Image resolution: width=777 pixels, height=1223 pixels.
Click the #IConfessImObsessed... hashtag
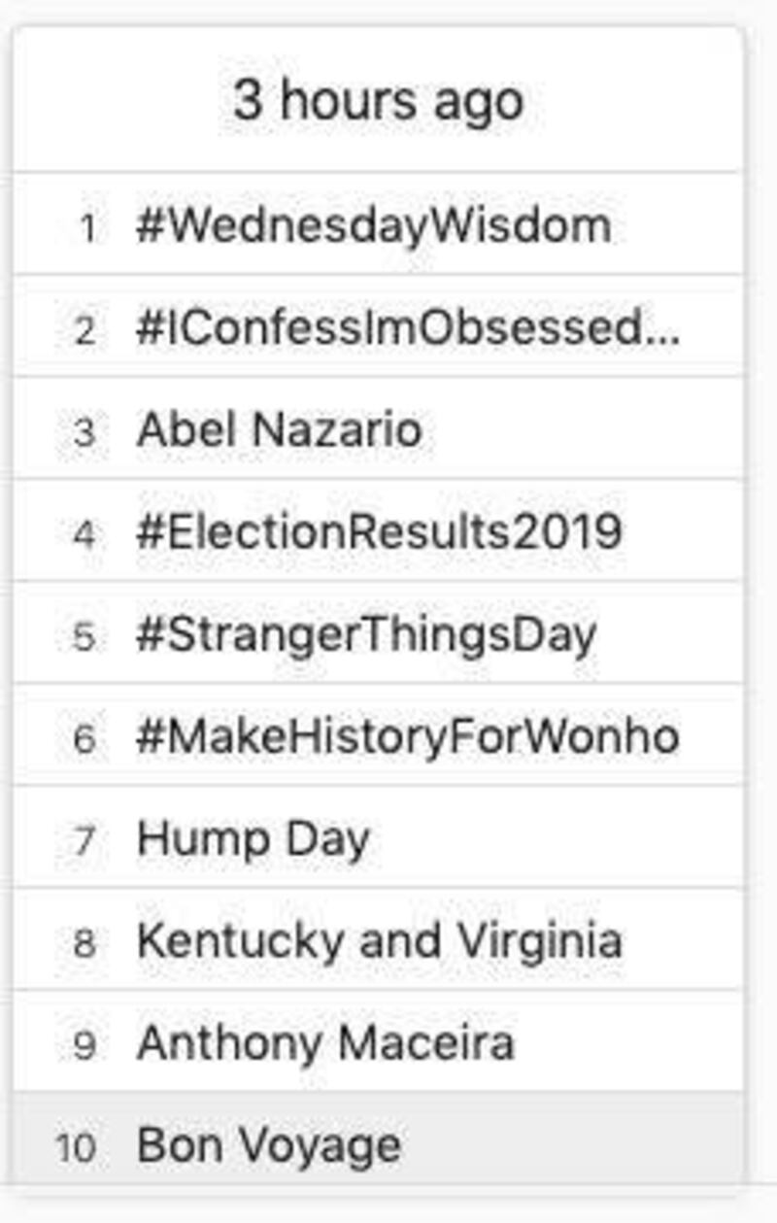(x=408, y=329)
